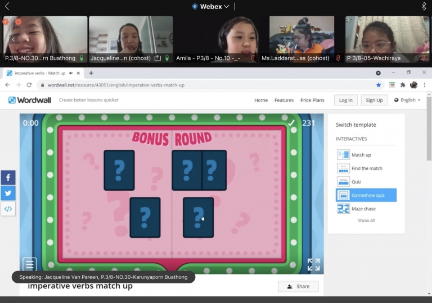Show previous participants with the left chevron
Image resolution: width=432 pixels, height=303 pixels.
click(x=13, y=40)
